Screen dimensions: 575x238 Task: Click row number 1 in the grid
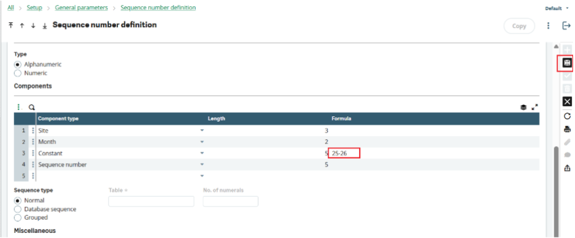[x=23, y=130]
